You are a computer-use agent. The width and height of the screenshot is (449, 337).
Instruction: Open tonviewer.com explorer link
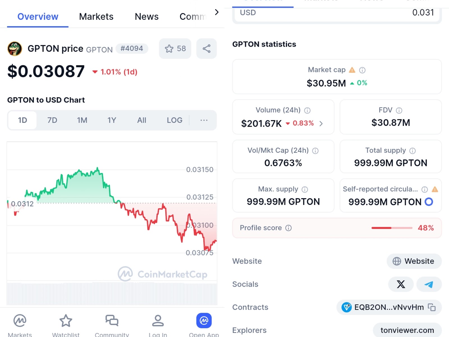(x=407, y=330)
